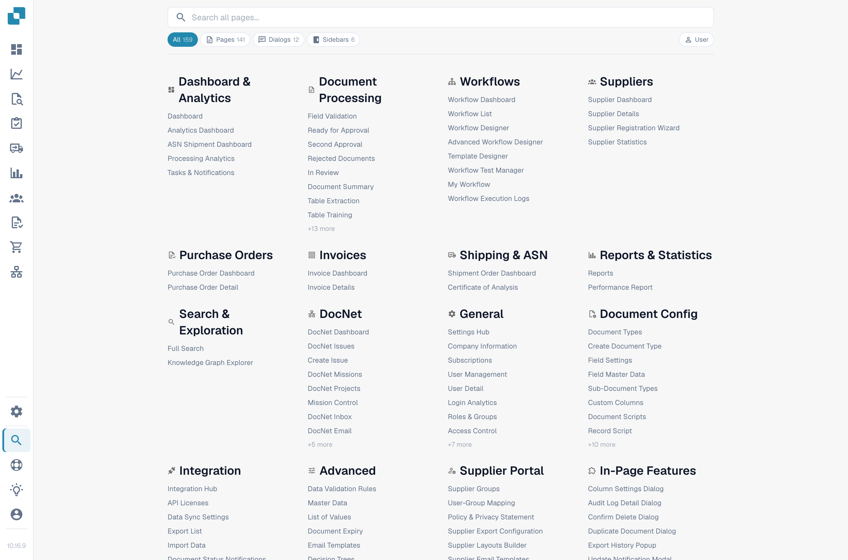Open Analytics Dashboard link

click(201, 130)
